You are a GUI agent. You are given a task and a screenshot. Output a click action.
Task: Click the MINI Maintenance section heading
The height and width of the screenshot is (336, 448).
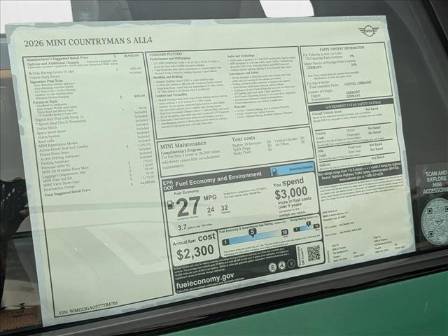tap(193, 143)
